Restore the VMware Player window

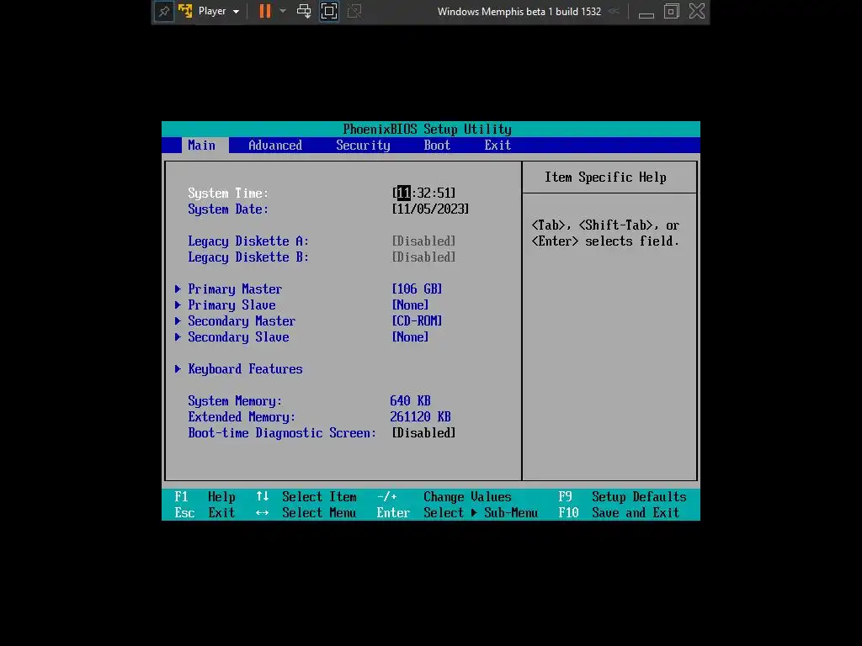pos(671,11)
